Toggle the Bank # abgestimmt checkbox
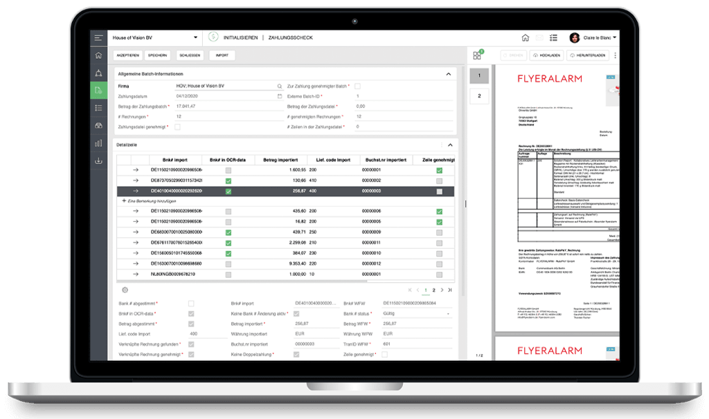 pos(191,304)
